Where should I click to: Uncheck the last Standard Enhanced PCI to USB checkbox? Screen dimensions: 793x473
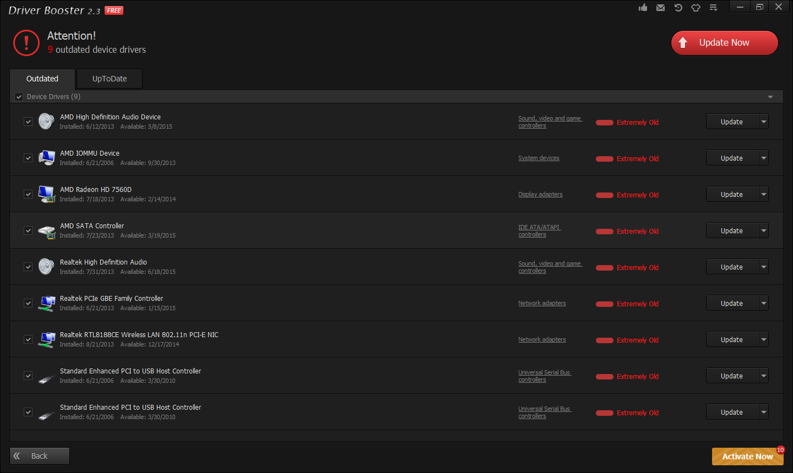(28, 412)
